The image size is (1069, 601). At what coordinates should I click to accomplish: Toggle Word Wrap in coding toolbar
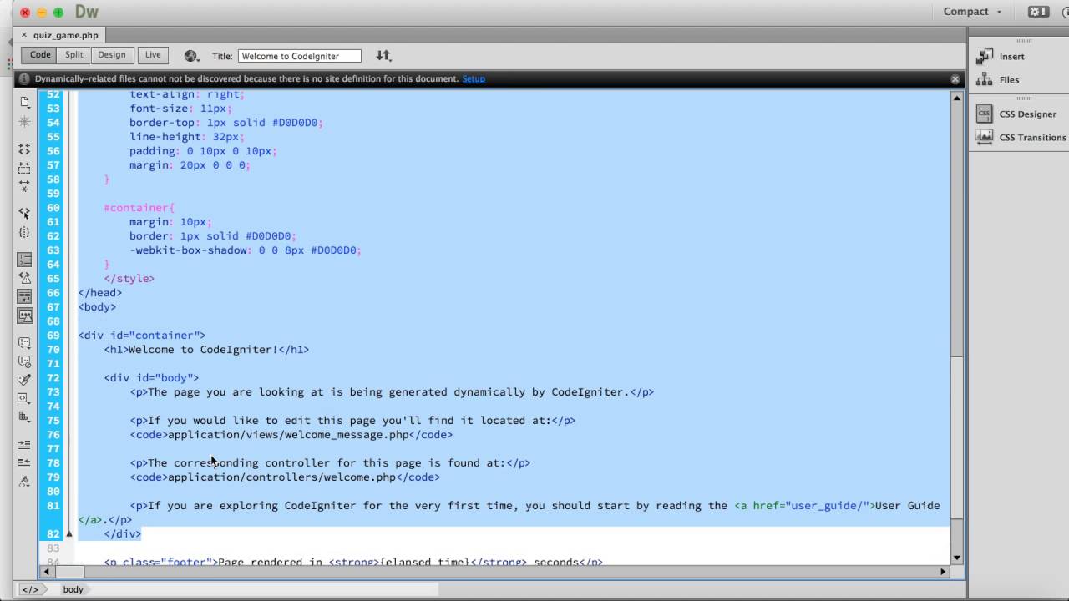coord(24,297)
